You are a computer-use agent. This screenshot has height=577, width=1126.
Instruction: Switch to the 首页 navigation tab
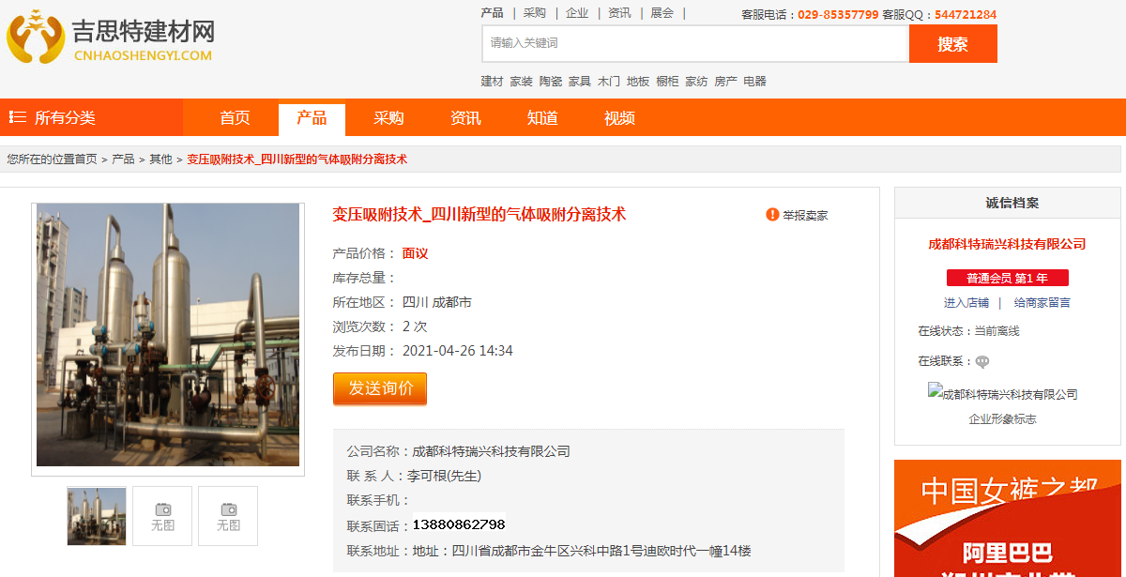coord(235,118)
